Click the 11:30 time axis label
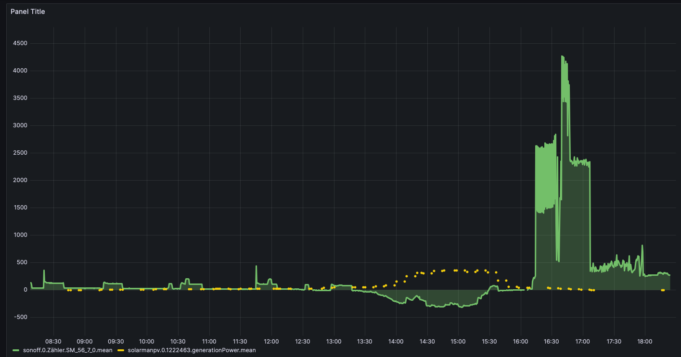 coord(240,342)
